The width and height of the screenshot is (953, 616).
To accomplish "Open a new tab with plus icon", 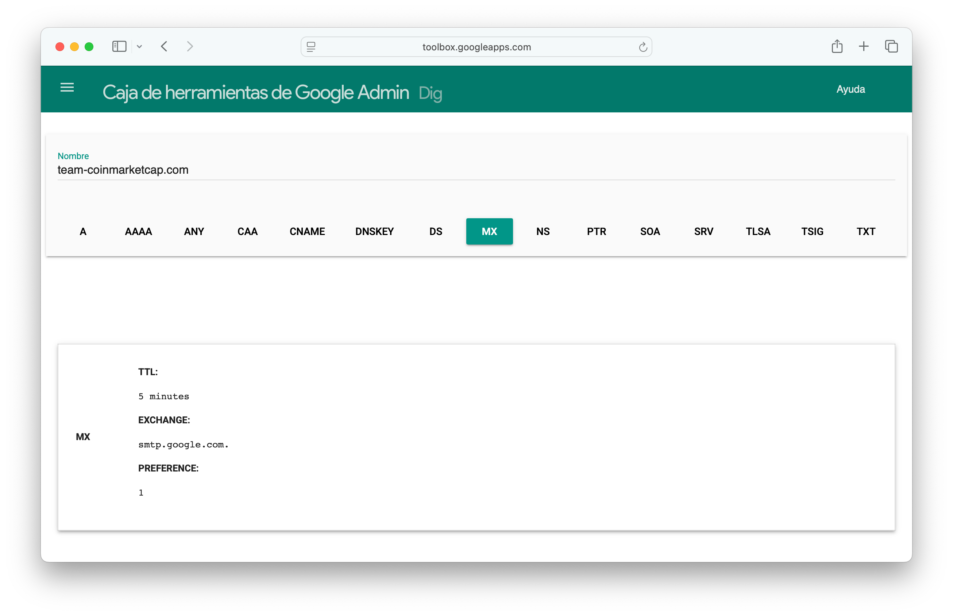I will point(863,47).
